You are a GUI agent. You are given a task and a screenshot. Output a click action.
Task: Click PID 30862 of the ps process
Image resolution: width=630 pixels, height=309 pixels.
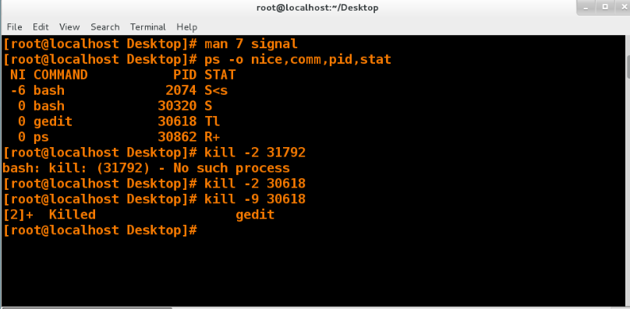[177, 137]
